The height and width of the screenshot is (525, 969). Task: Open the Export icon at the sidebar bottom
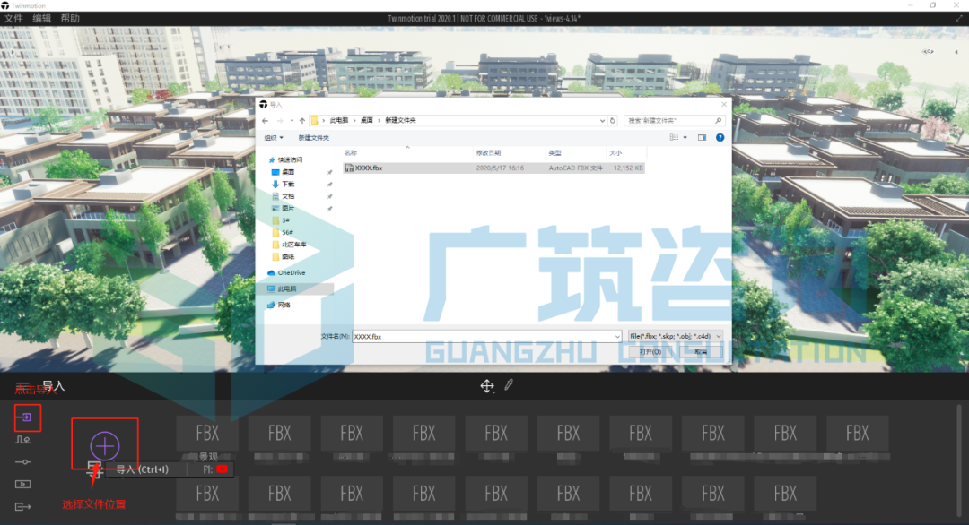[x=22, y=506]
